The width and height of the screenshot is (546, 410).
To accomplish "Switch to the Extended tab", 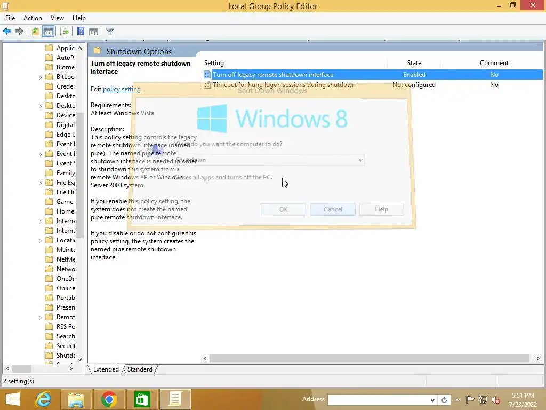I will pyautogui.click(x=106, y=369).
